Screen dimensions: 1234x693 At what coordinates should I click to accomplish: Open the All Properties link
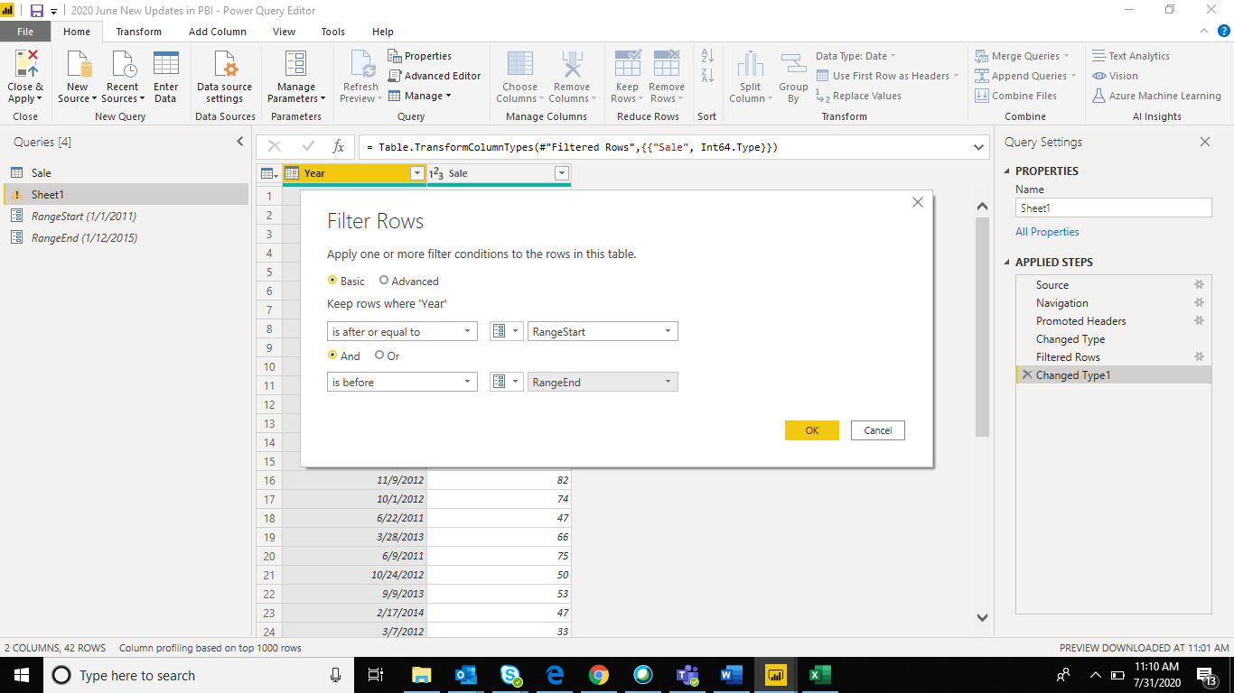pyautogui.click(x=1047, y=232)
